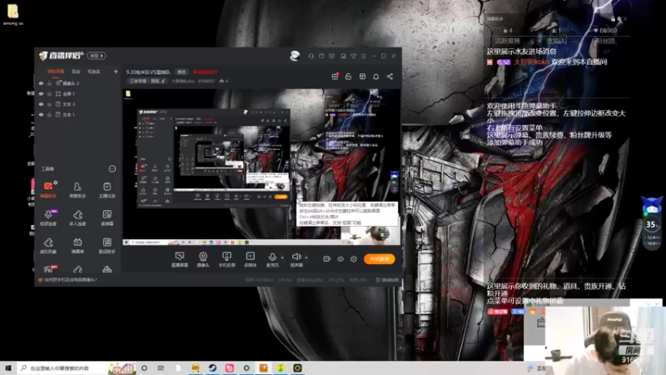
Task: Open the 多人连麦 multi-person link tool
Action: click(77, 217)
